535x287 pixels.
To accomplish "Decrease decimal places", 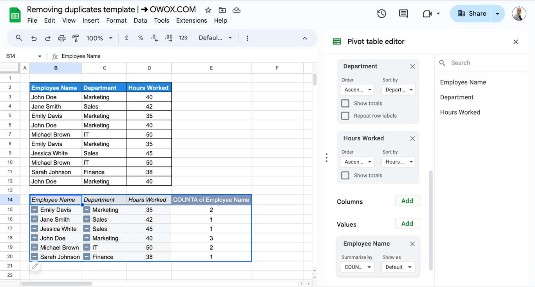I will click(x=155, y=38).
